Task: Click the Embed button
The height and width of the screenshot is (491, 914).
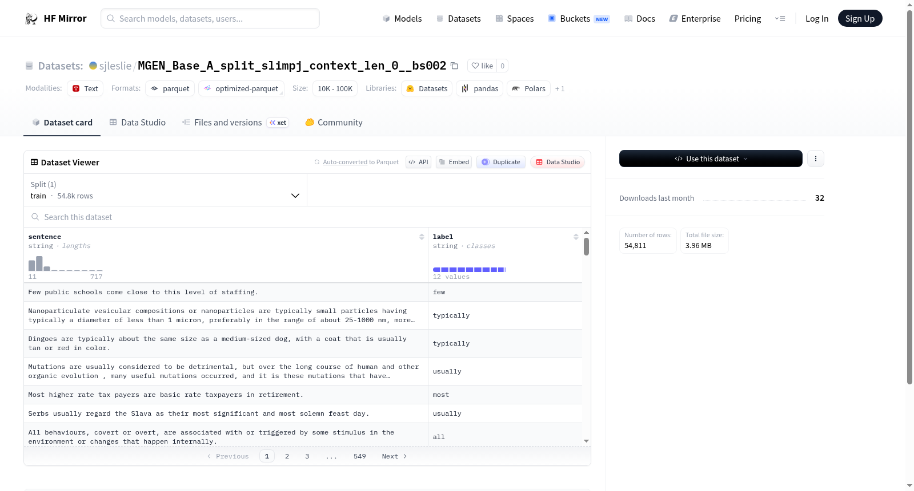Action: (x=454, y=162)
